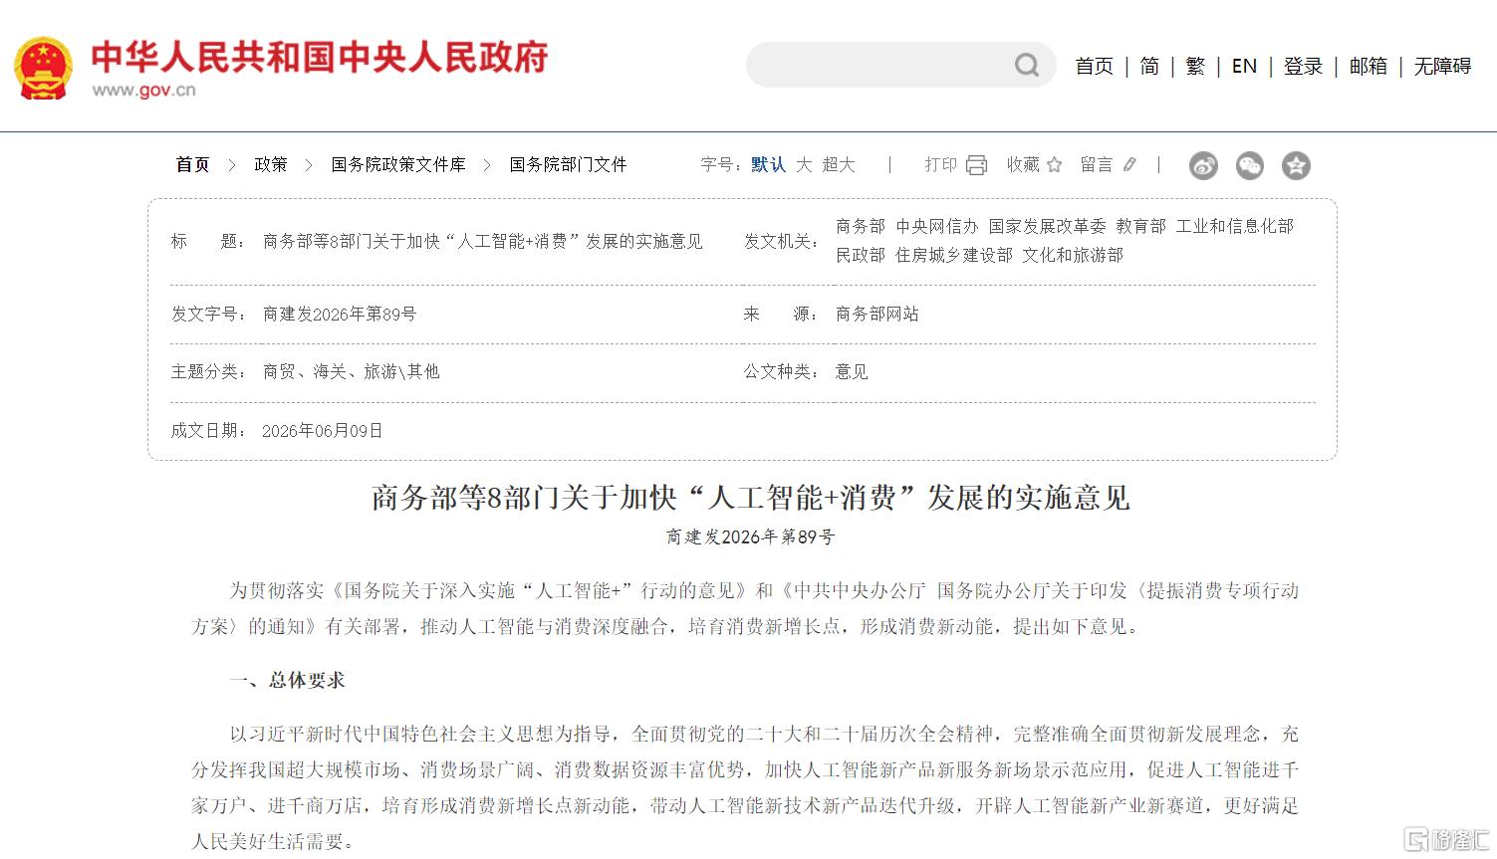Click the 打印 print text
The height and width of the screenshot is (859, 1497).
940,165
